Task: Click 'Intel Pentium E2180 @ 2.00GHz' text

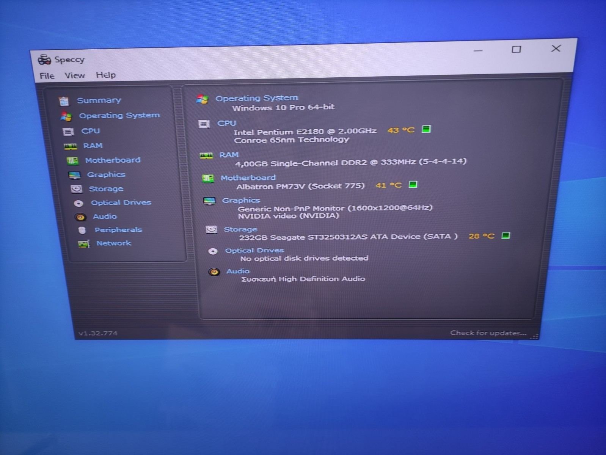Action: 305,132
